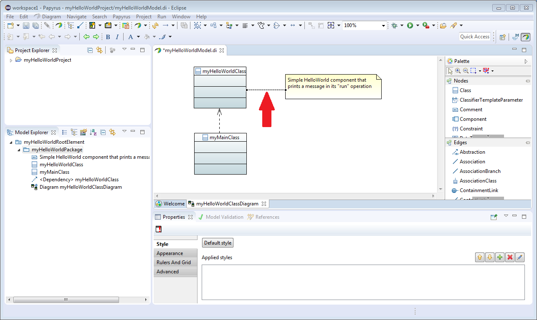Toggle Link with Editor in Project Explorer
The height and width of the screenshot is (320, 537).
(99, 50)
